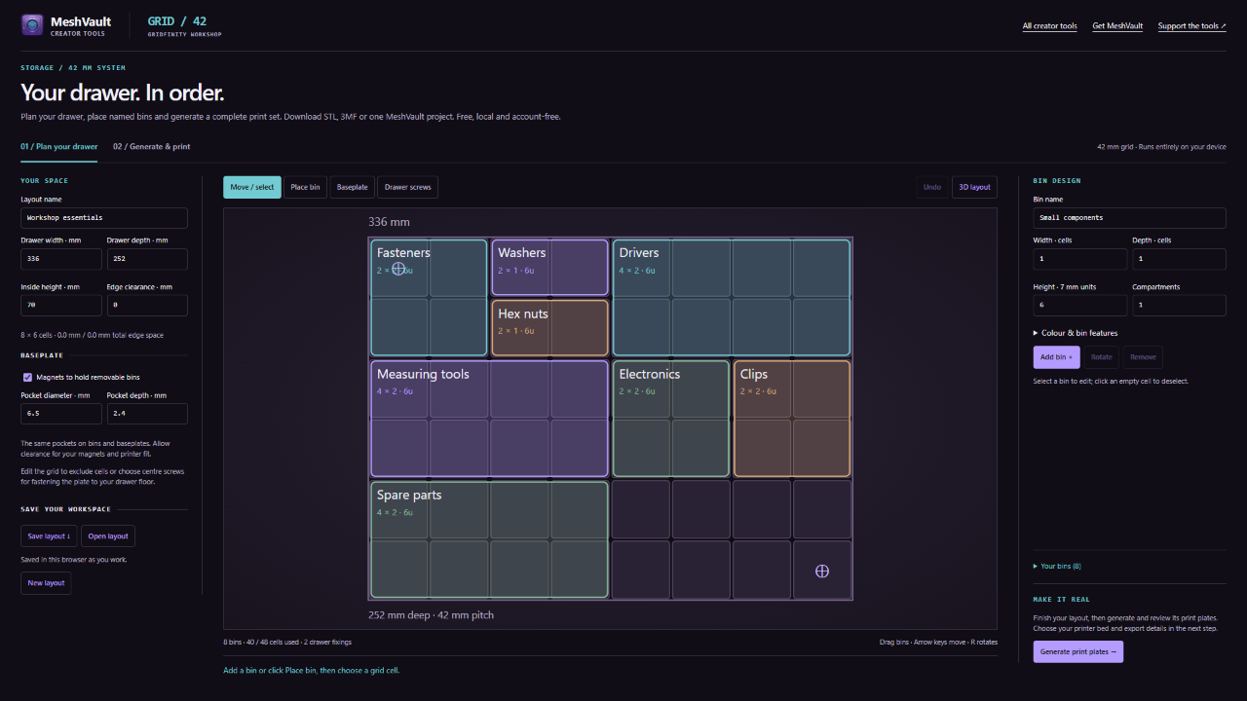1247x701 pixels.
Task: Click the Undo button
Action: 932,187
